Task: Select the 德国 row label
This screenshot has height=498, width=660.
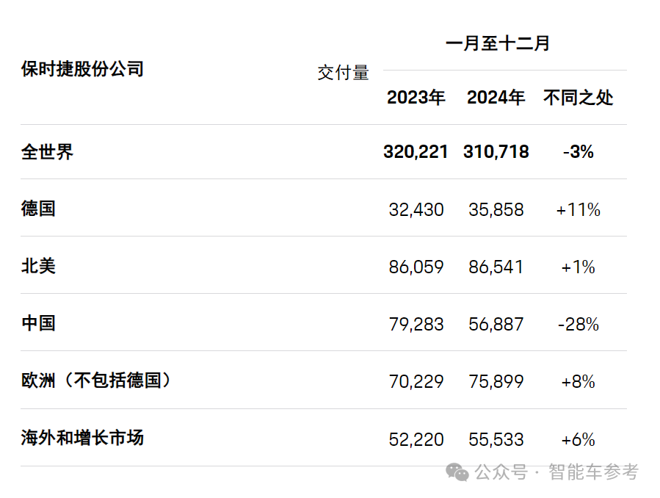Action: [39, 209]
